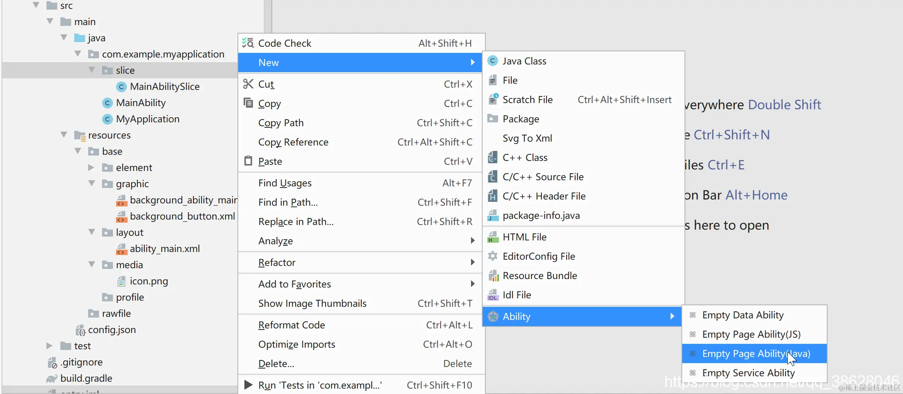
Task: Click the package-info.java icon
Action: (493, 215)
